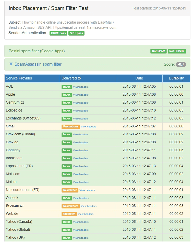Click the -0.7 score badge
This screenshot has width=194, height=242.
[x=181, y=64]
